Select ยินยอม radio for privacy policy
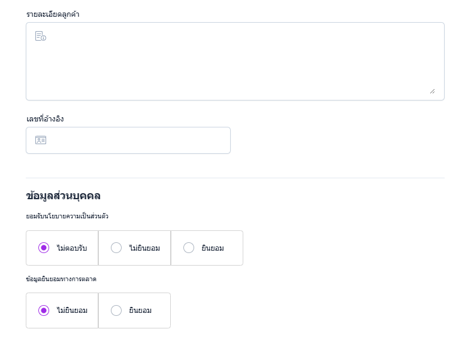The width and height of the screenshot is (471, 341). pos(189,248)
